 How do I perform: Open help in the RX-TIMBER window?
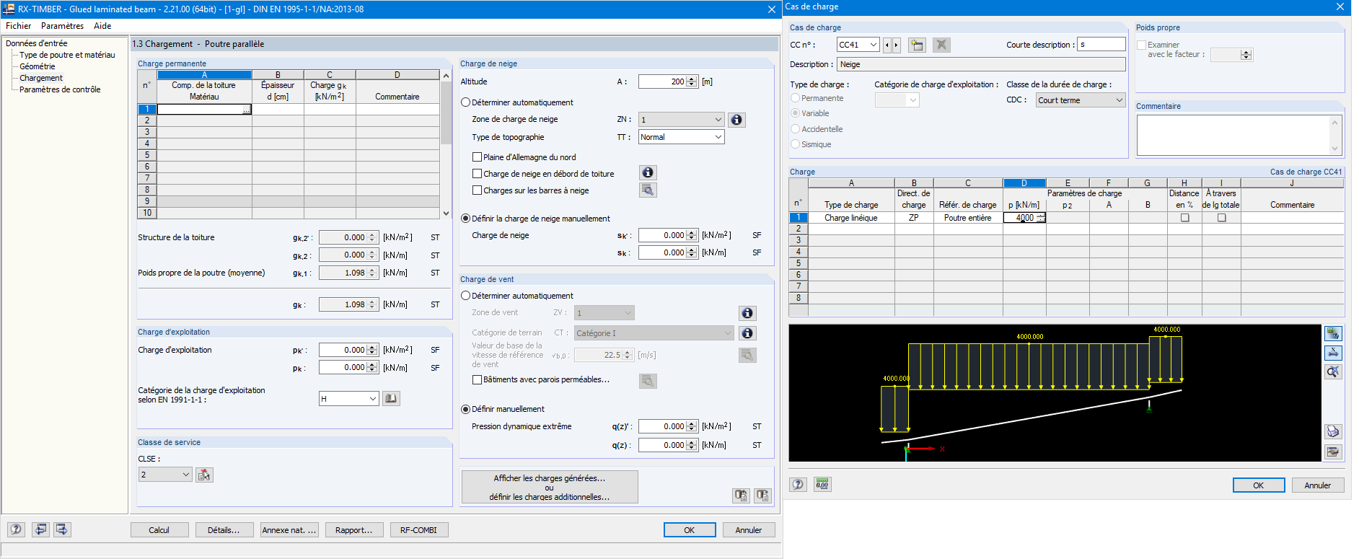pyautogui.click(x=16, y=529)
